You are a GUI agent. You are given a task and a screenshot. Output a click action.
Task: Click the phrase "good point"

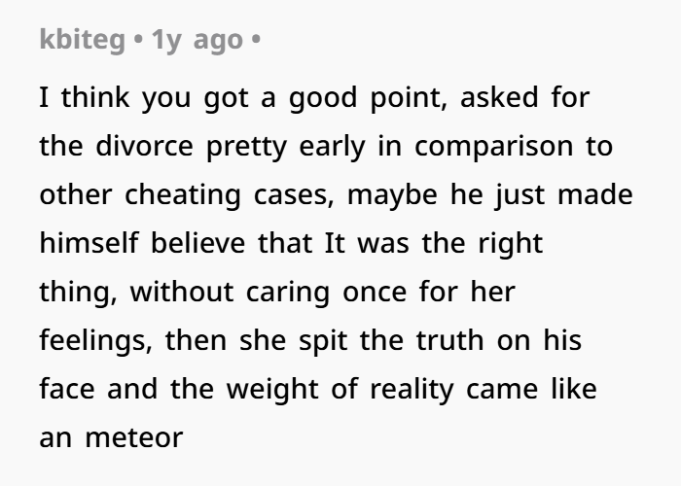click(x=366, y=98)
